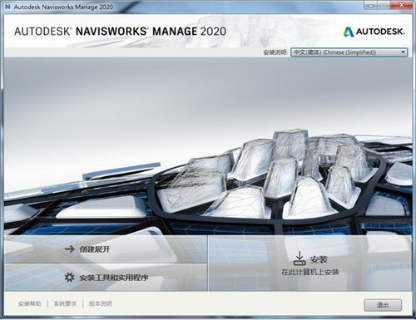Close the installer with the red X
416x320 pixels.
coord(401,5)
